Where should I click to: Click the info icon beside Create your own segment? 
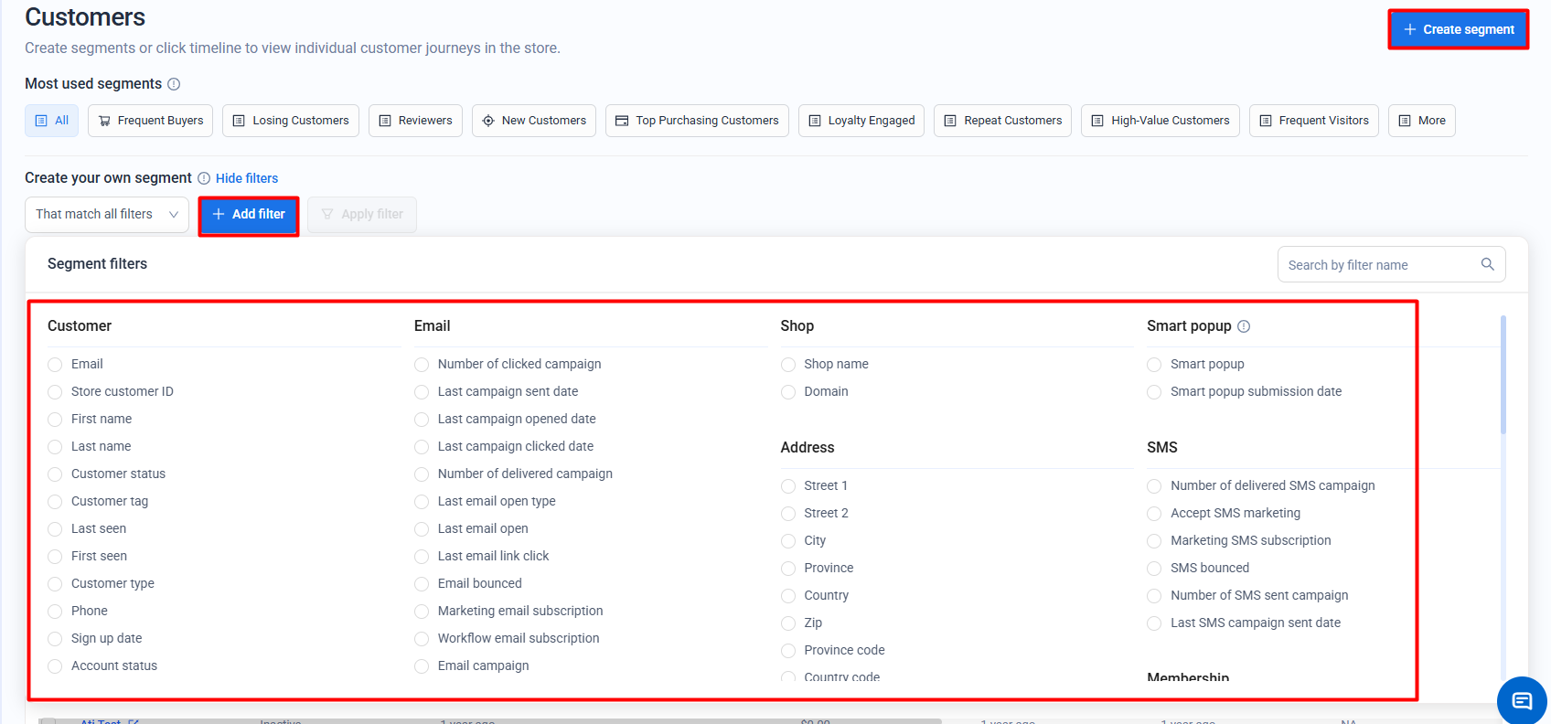pos(204,178)
